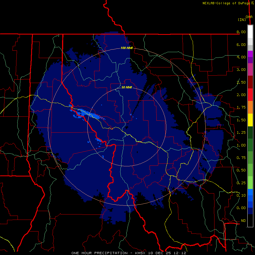Screen dimensions: 255x255
Task: Select the pink legend color swatch
Action: pos(250,69)
